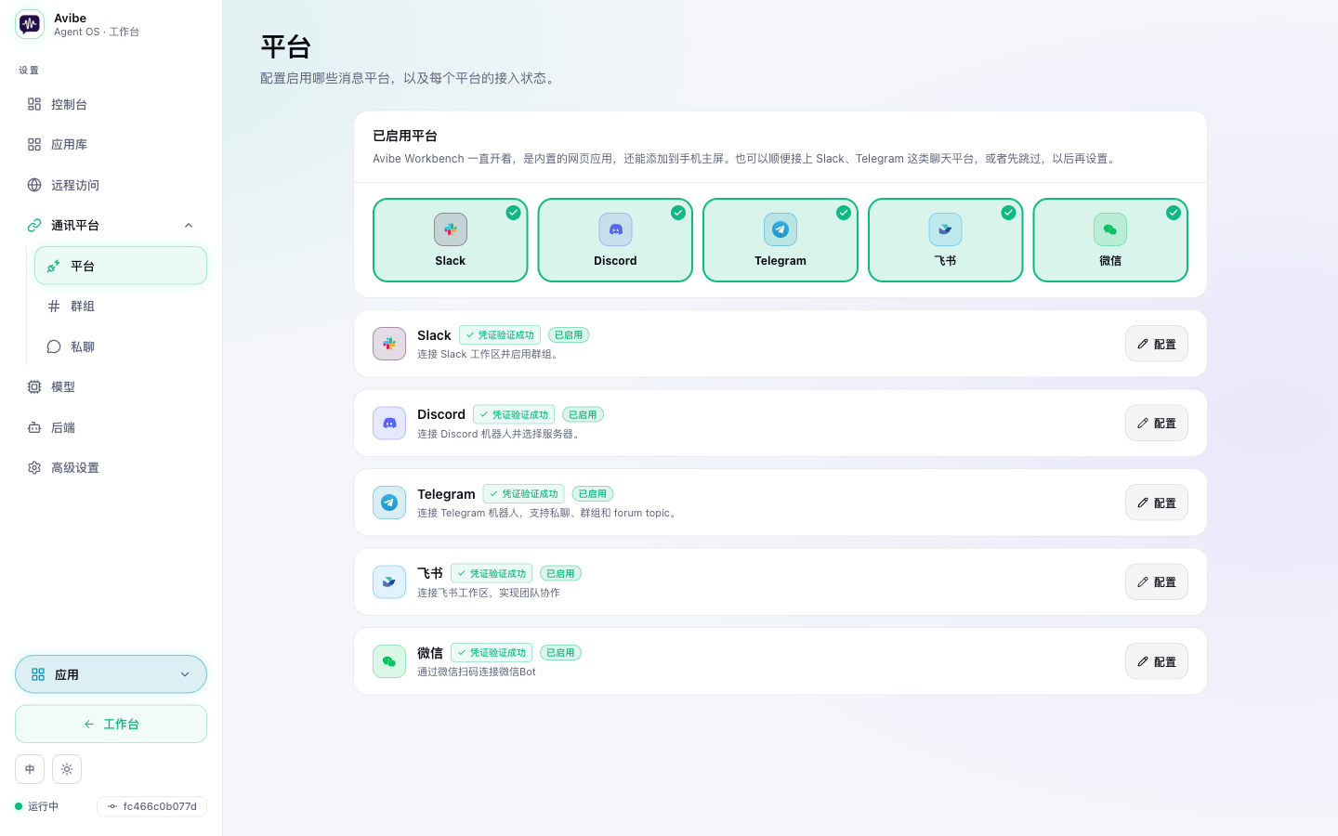
Task: Click the 微信 icon in 微信 row
Action: click(x=389, y=661)
